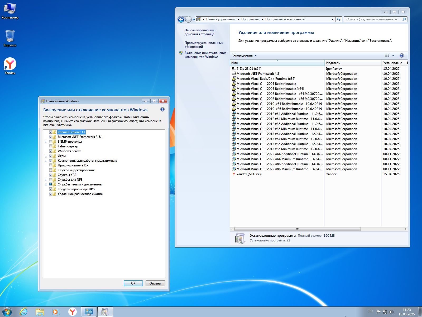
Task: Open the view options dropdown arrow
Action: coord(393,55)
